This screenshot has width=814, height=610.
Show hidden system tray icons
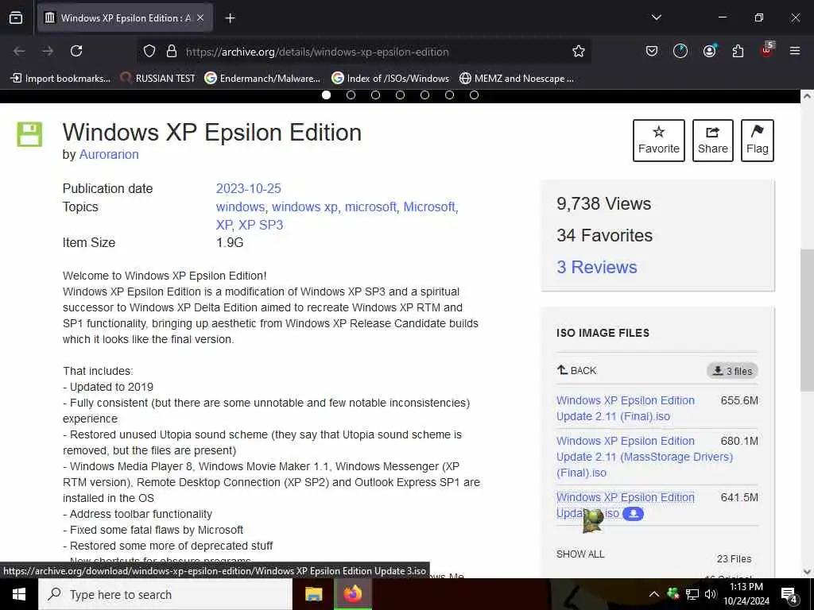click(x=654, y=594)
